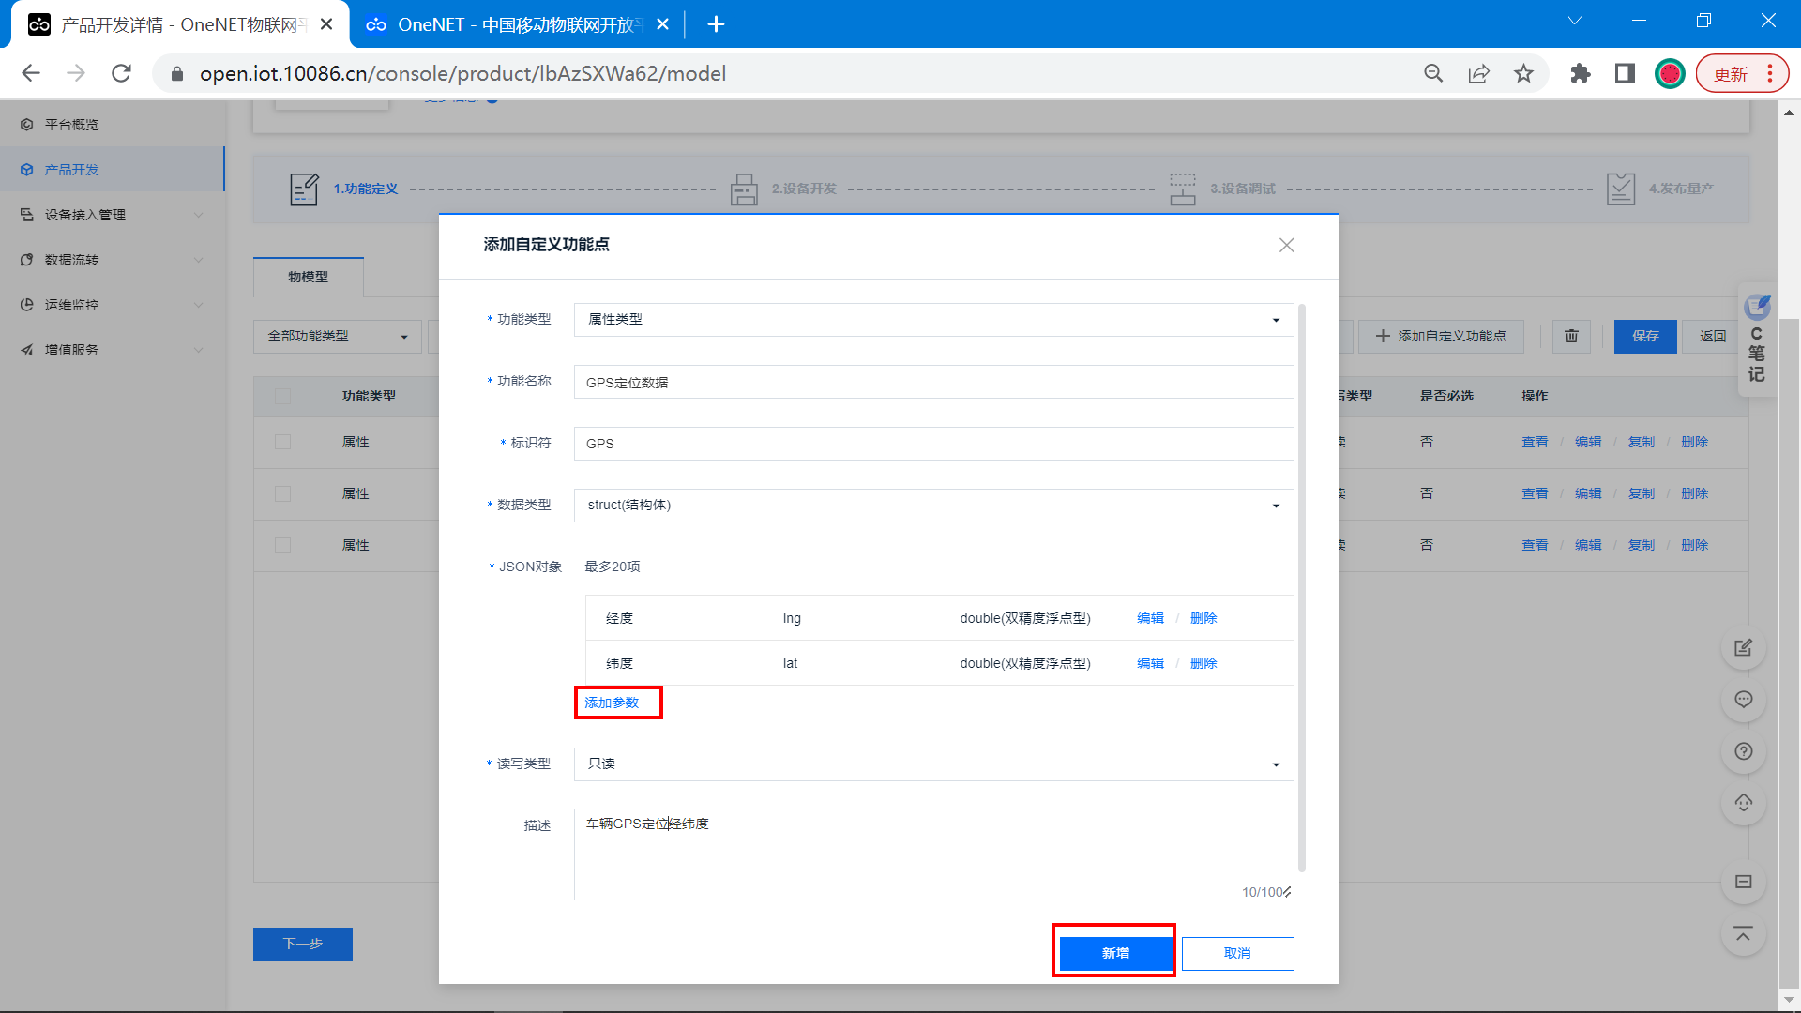
Task: Close the add custom function dialog
Action: coord(1286,245)
